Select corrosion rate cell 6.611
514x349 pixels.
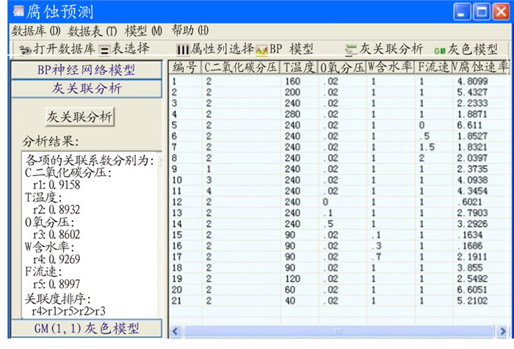(x=469, y=125)
